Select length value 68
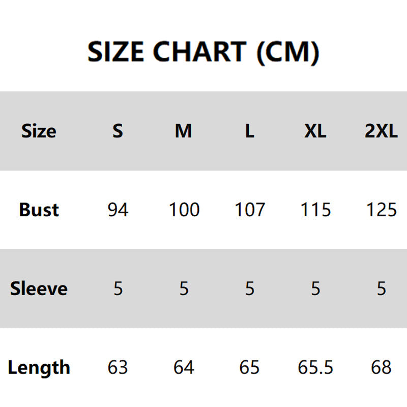The height and width of the screenshot is (407, 407). coord(381,367)
